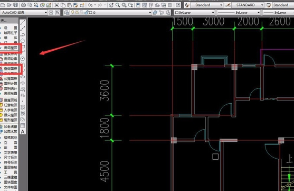This screenshot has width=294, height=191.
Task: Toggle freeze sun icon for layer 0
Action: click(x=77, y=12)
